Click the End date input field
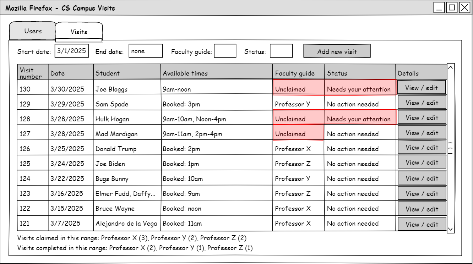This screenshot has width=473, height=264. click(x=146, y=51)
